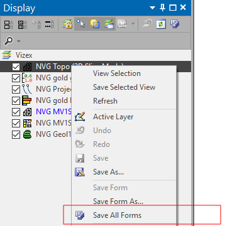
Task: Click the yellow circle and blue square icon
Action: pyautogui.click(x=95, y=24)
